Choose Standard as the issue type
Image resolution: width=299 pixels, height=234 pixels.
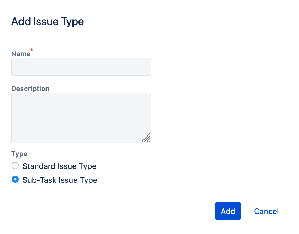tap(15, 166)
